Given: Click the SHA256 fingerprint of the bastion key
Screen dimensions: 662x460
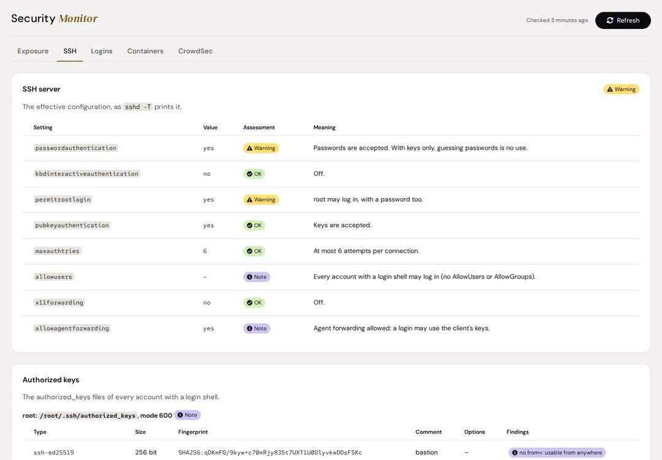Looking at the screenshot, I should 270,453.
